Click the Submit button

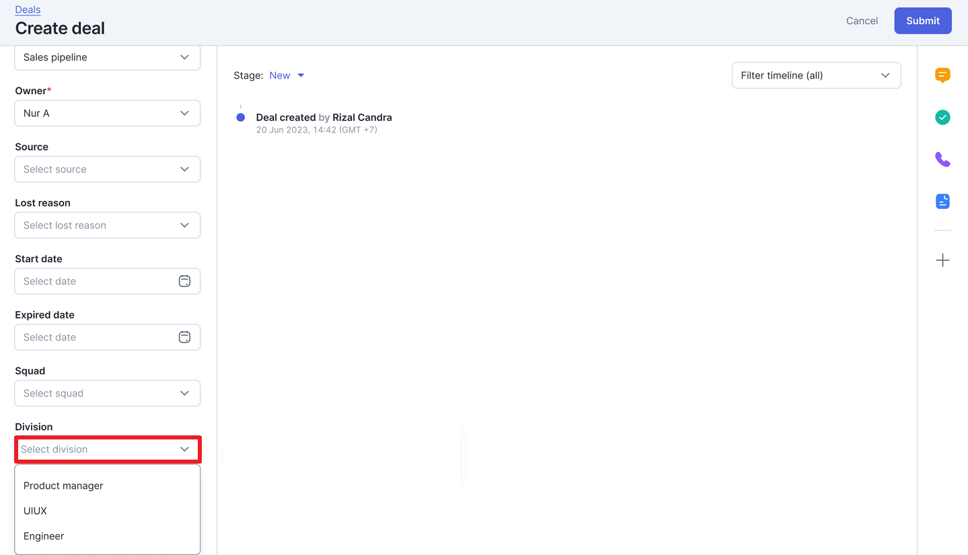922,21
